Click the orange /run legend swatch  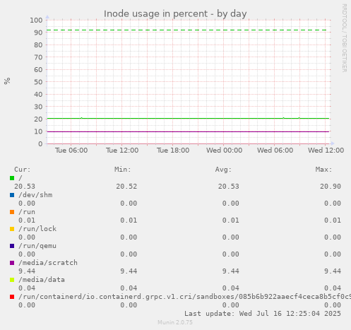[12, 212]
